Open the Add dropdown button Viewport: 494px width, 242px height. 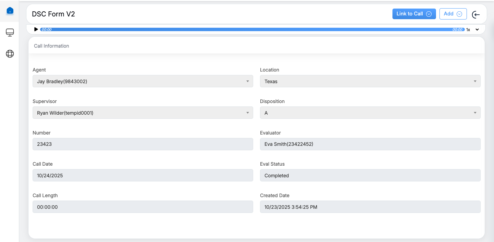tap(453, 14)
